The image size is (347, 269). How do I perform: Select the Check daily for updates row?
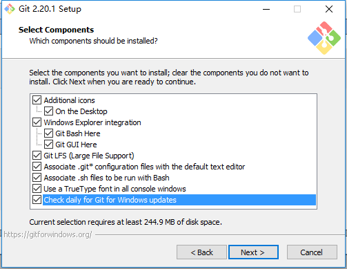[x=179, y=200]
